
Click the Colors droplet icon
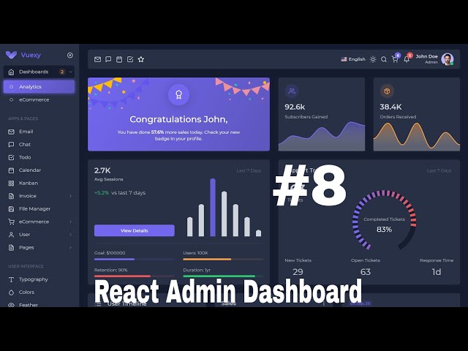pos(12,292)
